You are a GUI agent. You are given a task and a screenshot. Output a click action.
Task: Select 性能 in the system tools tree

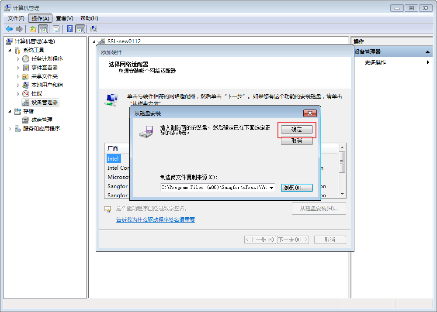(x=37, y=93)
